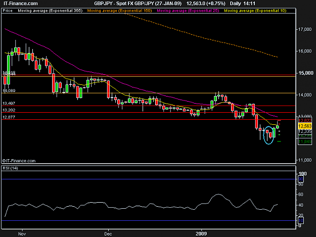The height and width of the screenshot is (237, 316).
Task: Select the Price legend label
Action: click(8, 11)
